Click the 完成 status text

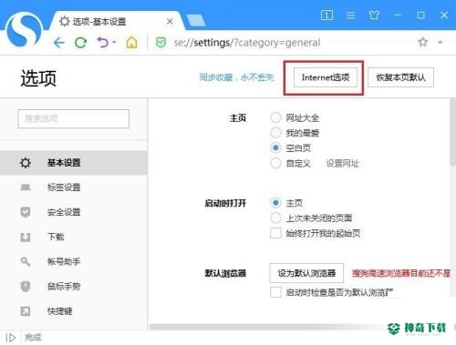33,338
